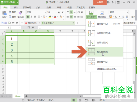Click the decrease indent icon

click(79, 12)
